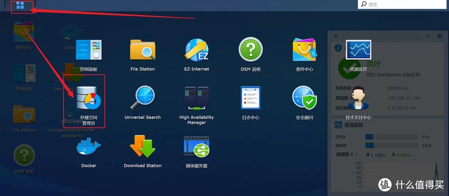Open the DSM Main Menu grid button

(x=20, y=5)
